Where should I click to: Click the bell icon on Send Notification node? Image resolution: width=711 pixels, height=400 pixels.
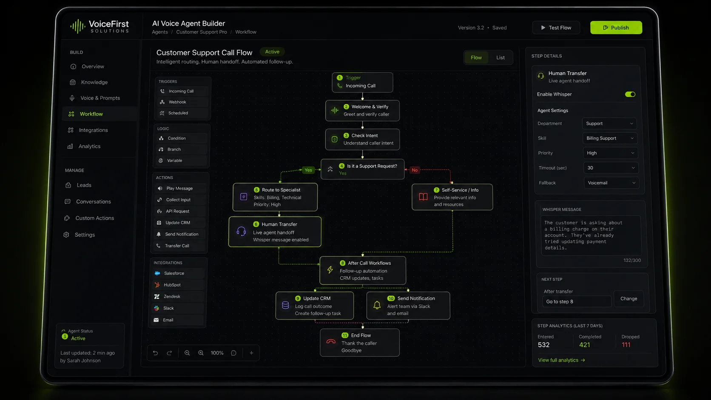click(x=377, y=305)
